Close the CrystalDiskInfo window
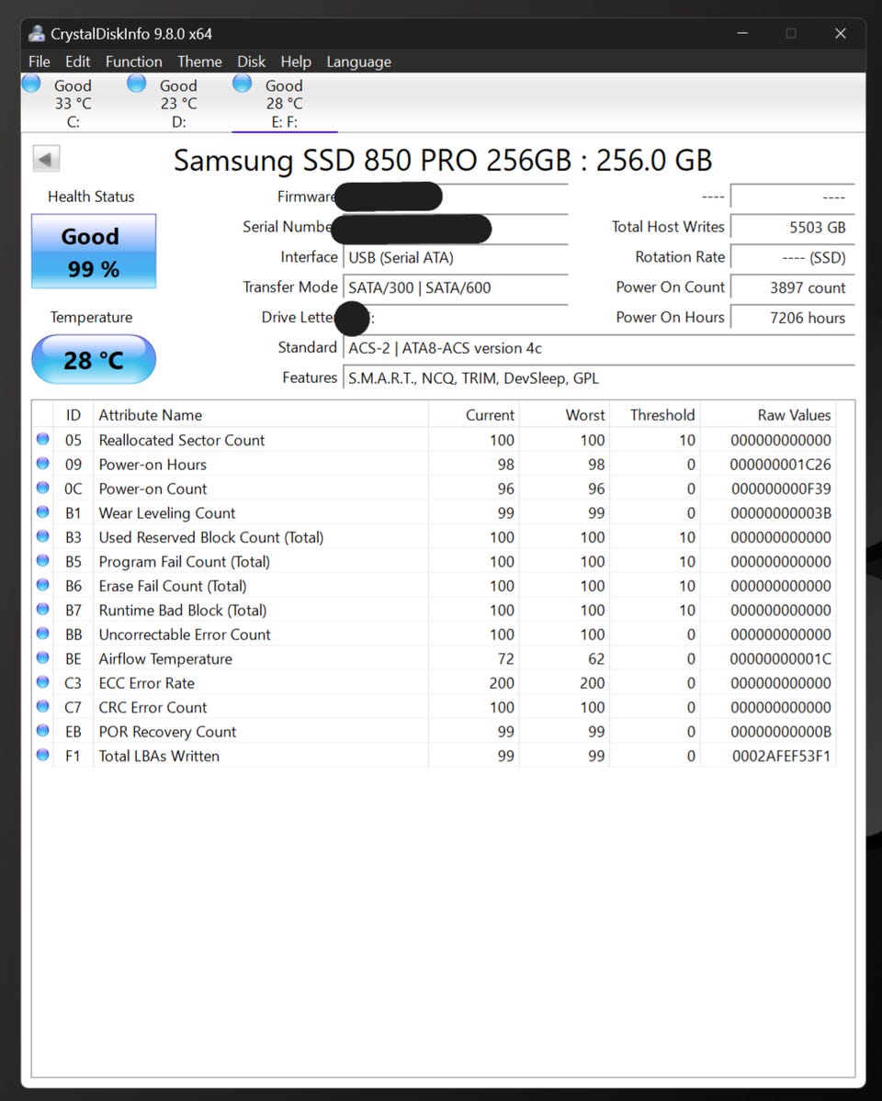Viewport: 882px width, 1101px height. pos(841,33)
